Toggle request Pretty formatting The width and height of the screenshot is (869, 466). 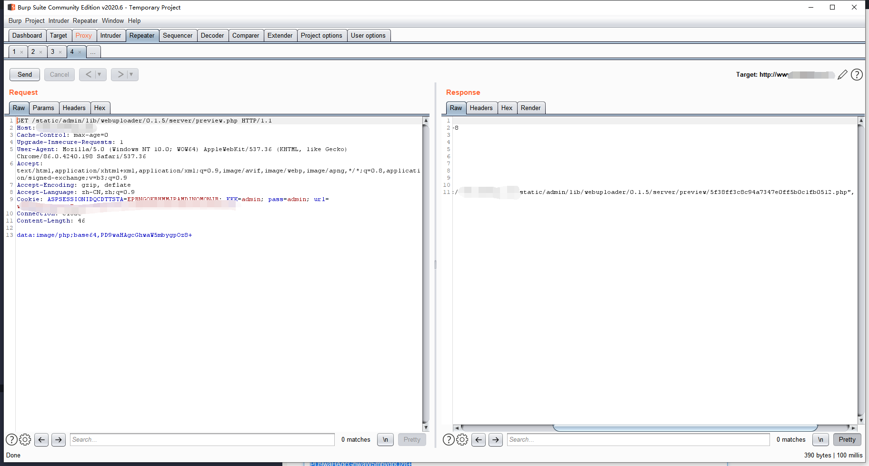click(412, 440)
